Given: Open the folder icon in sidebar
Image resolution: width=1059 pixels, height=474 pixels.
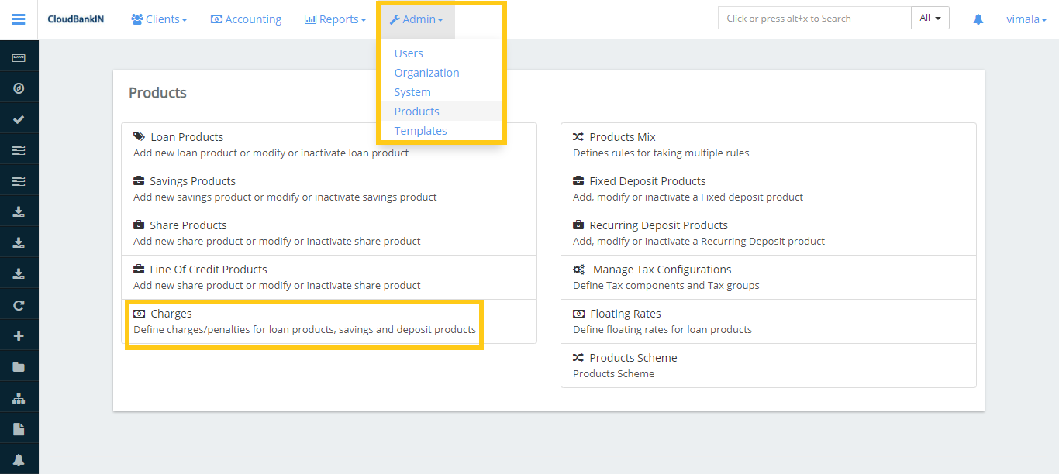Looking at the screenshot, I should point(19,367).
